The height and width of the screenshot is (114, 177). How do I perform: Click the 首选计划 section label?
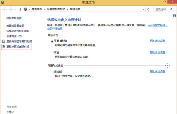[53, 35]
